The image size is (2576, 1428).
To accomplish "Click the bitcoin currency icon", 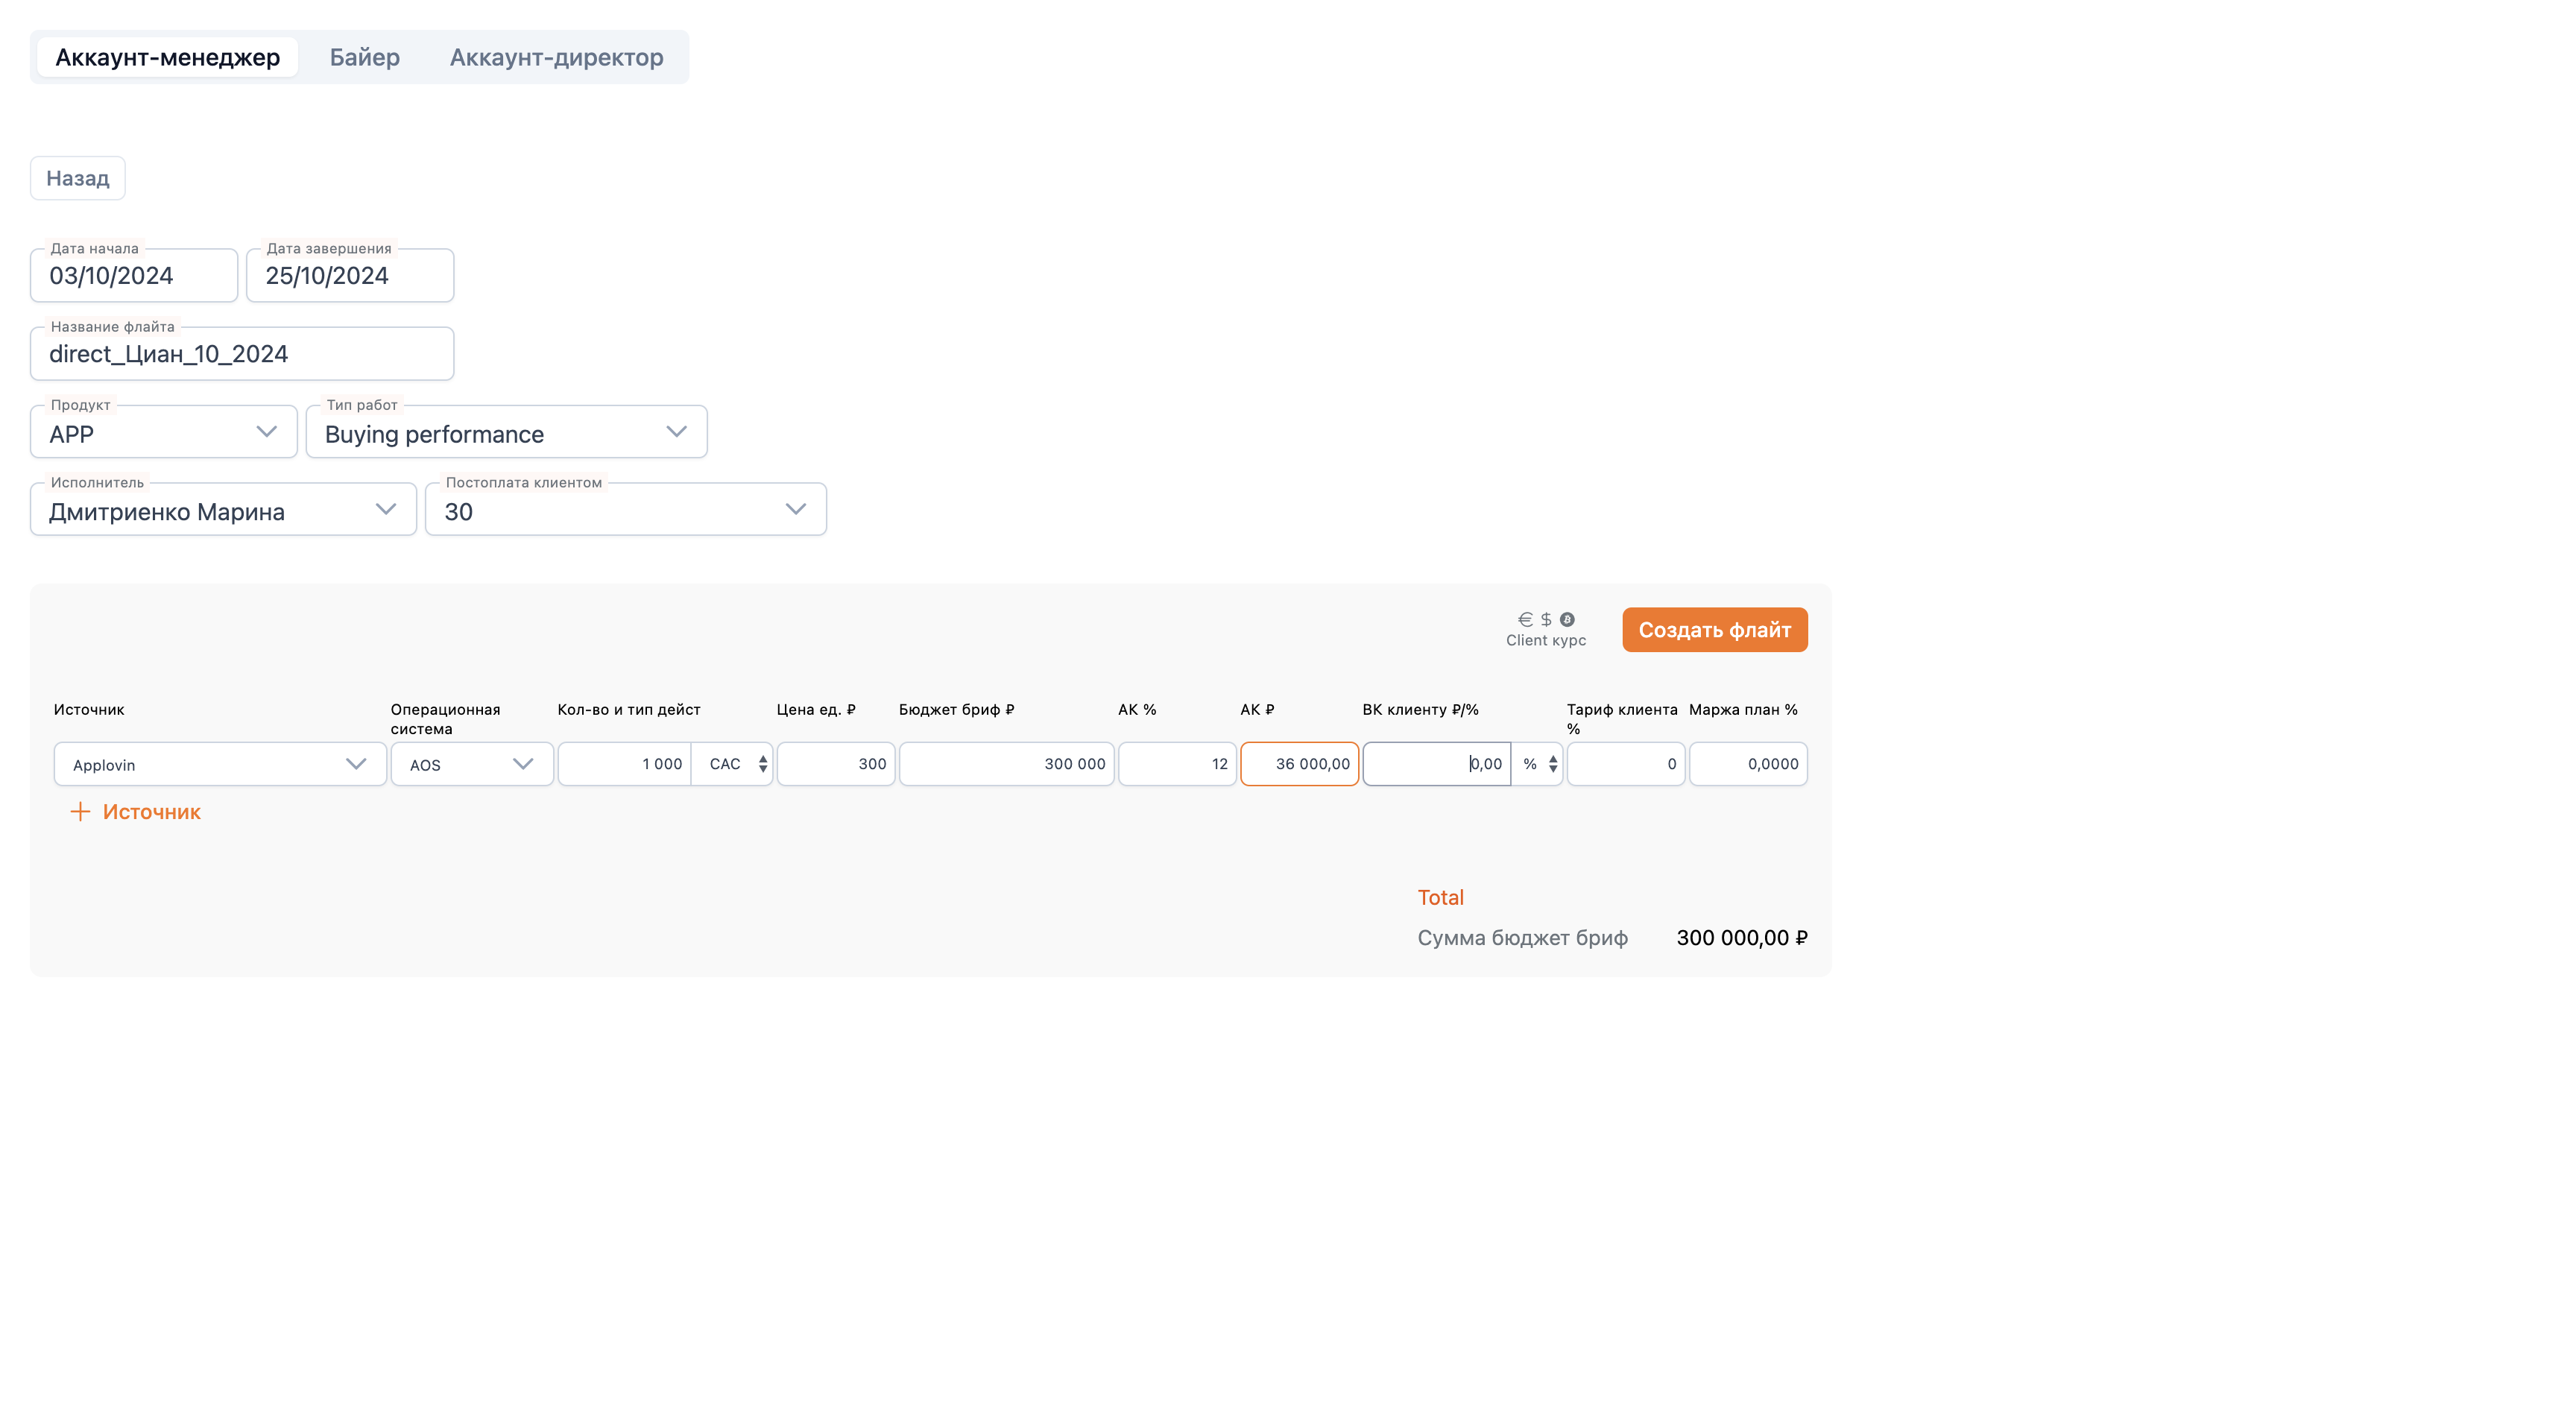I will 1567,619.
